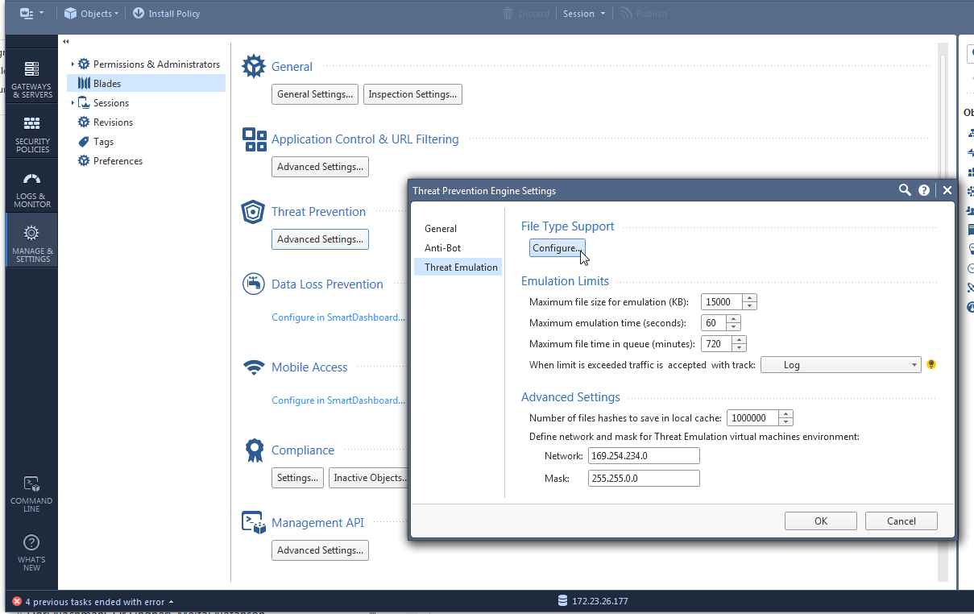Viewport: 974px width, 614px height.
Task: Select the Manage & Settings view
Action: click(x=31, y=242)
